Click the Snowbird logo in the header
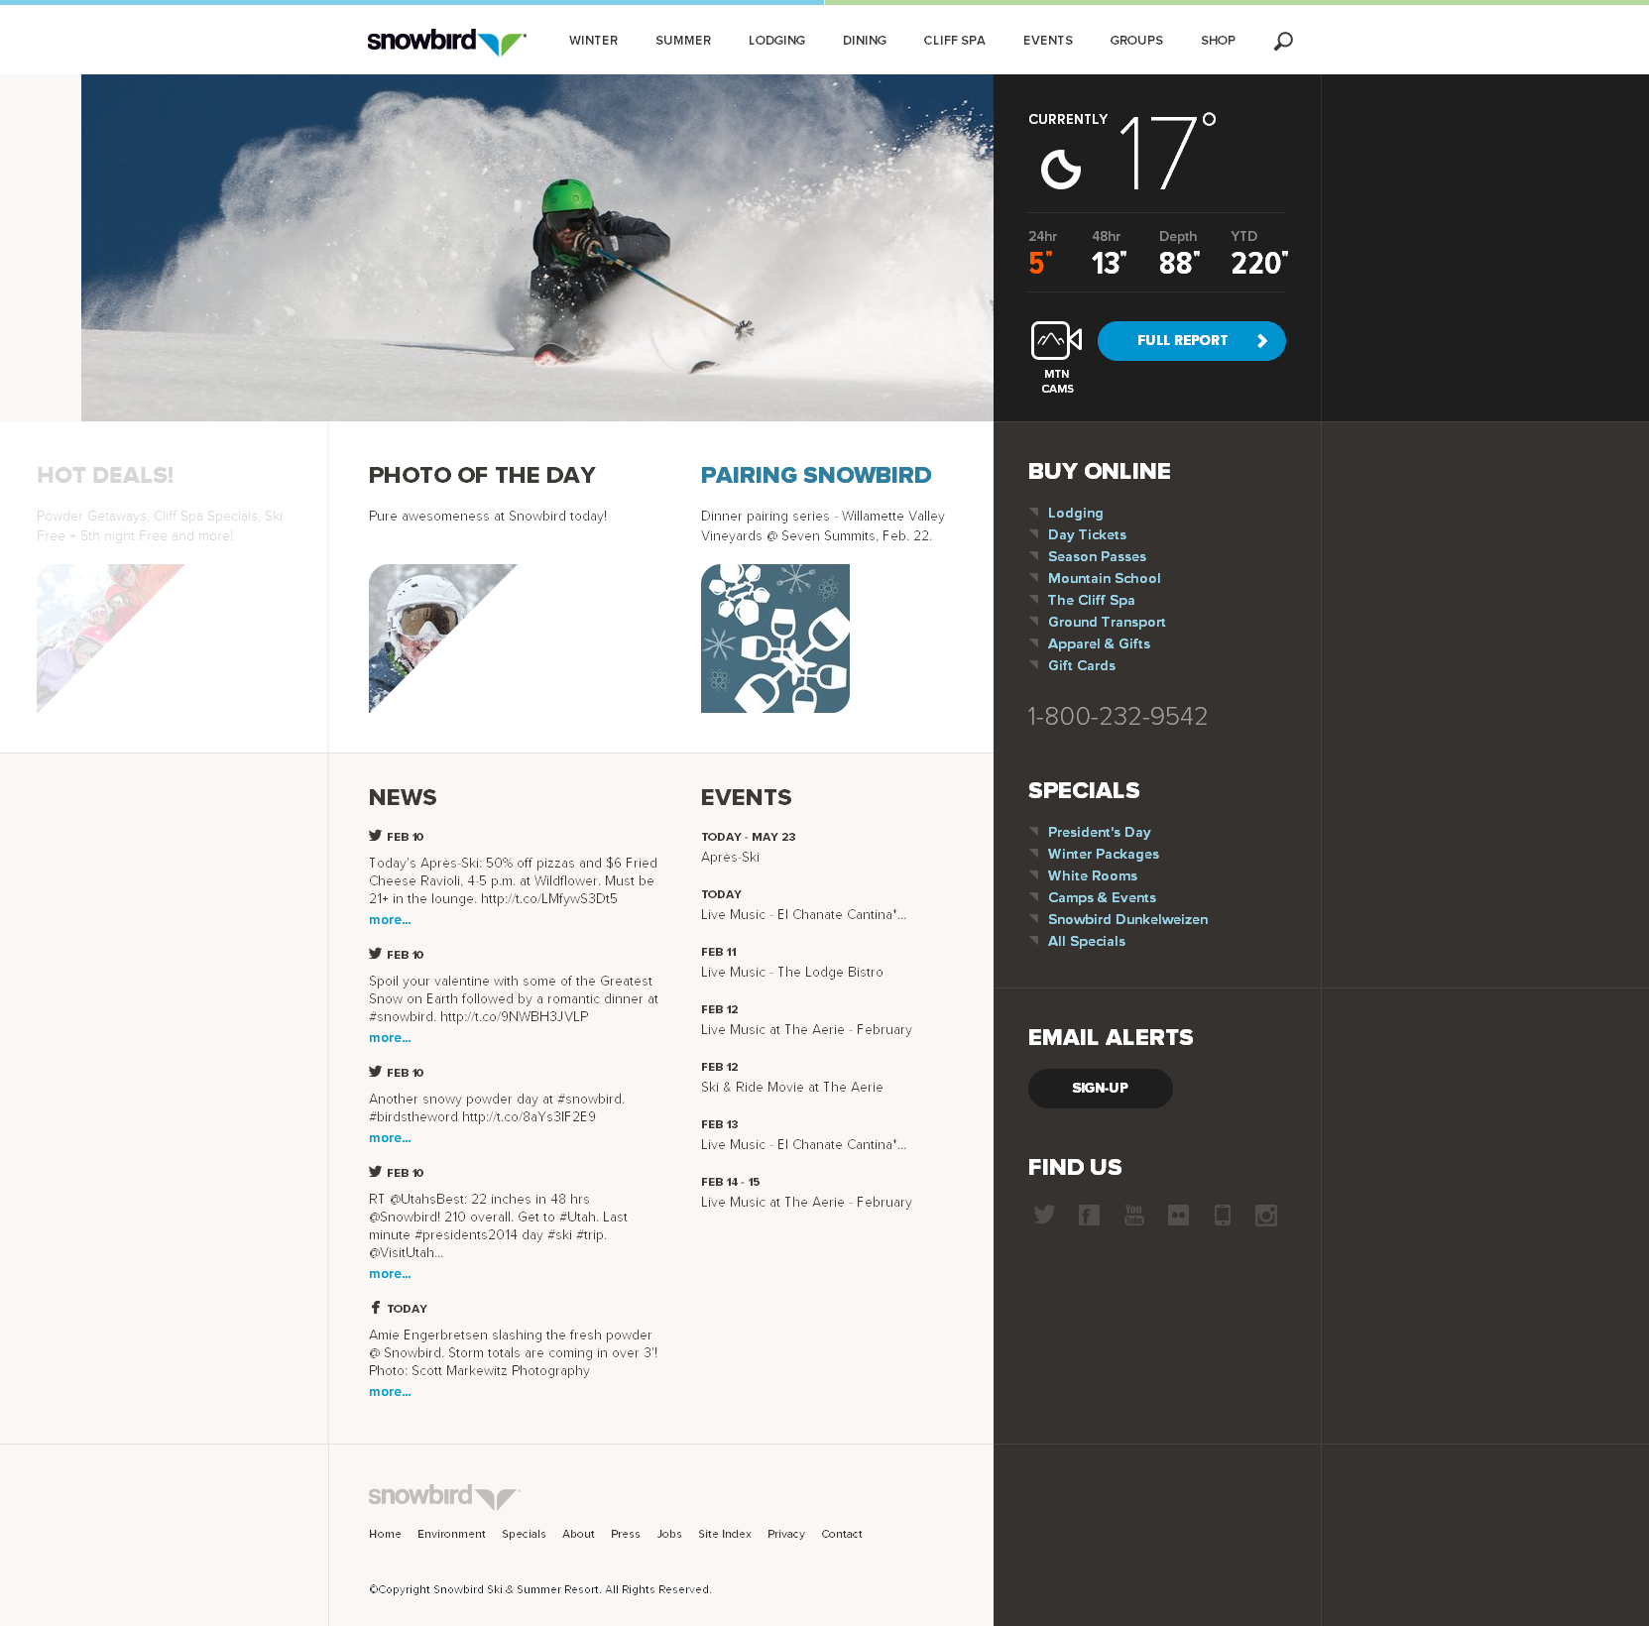The image size is (1649, 1626). click(x=446, y=41)
